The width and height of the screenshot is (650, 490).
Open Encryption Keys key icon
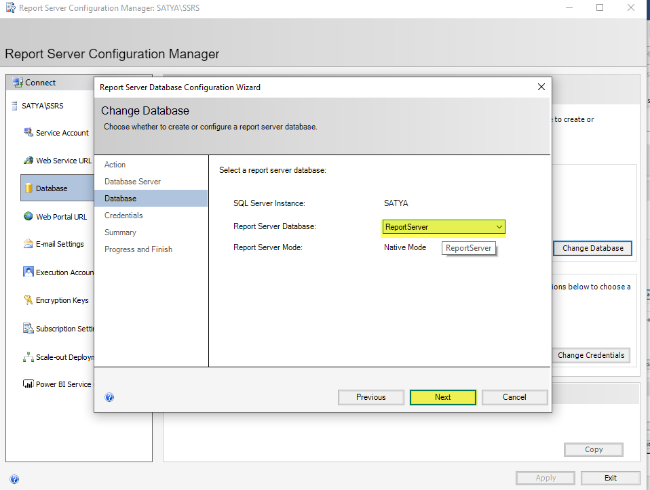point(28,300)
